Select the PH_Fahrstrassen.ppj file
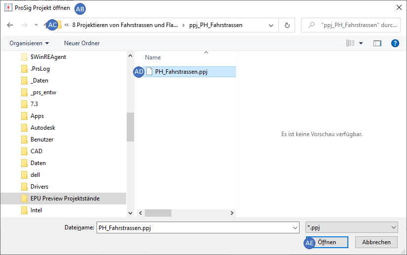 (190, 72)
